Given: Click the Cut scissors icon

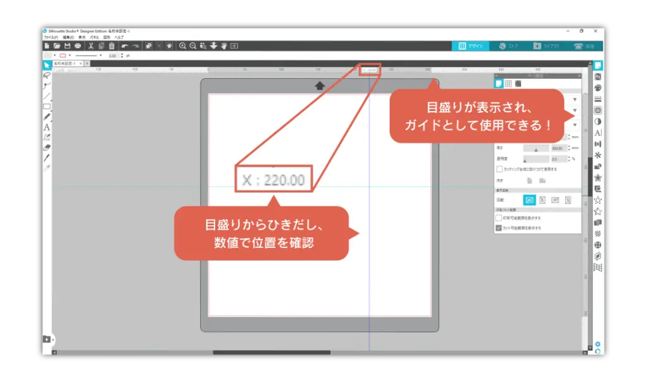Looking at the screenshot, I should click(x=91, y=46).
